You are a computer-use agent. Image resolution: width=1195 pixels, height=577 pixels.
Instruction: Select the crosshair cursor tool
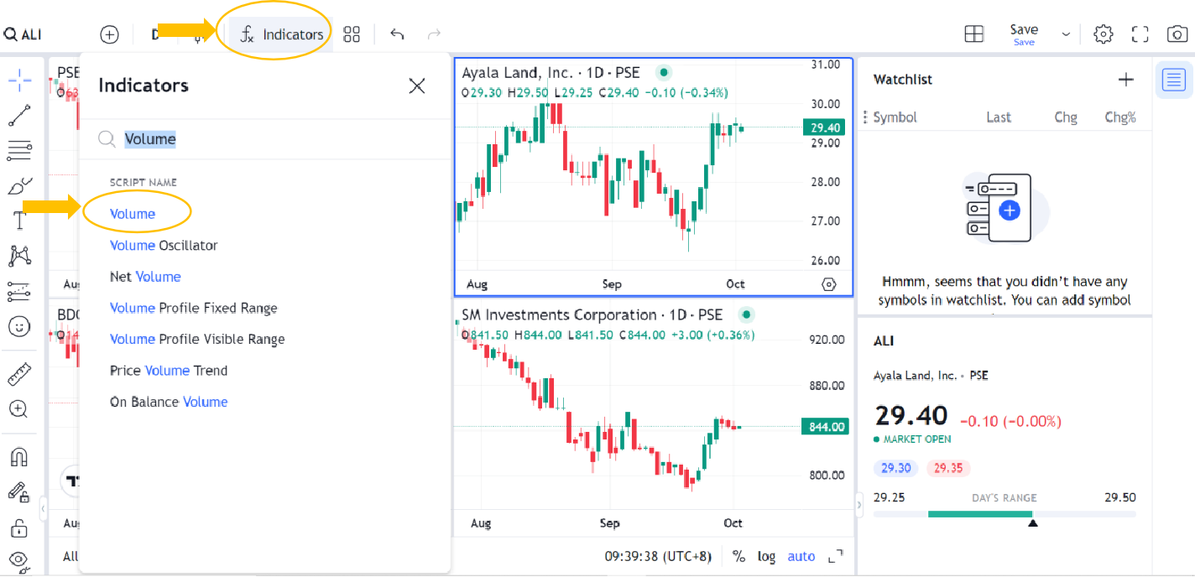(19, 81)
